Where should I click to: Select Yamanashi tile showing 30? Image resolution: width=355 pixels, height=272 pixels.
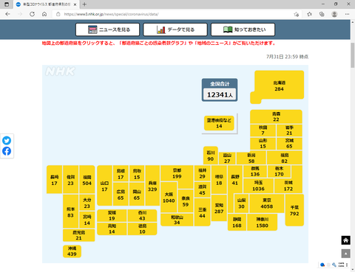tap(241, 203)
